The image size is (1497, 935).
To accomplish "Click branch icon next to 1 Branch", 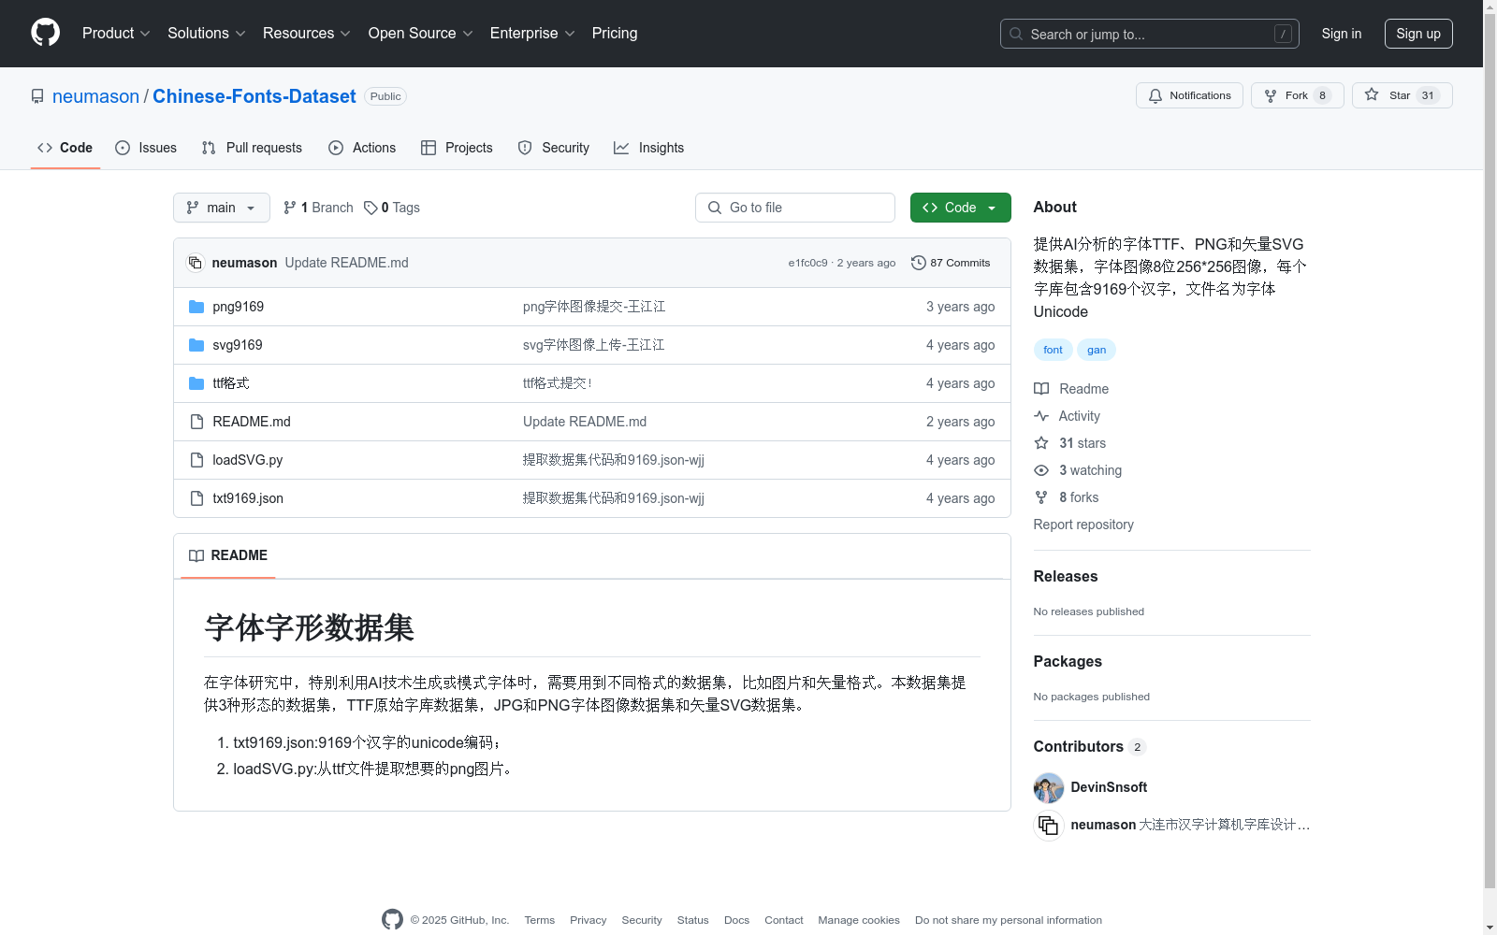I will tap(290, 208).
